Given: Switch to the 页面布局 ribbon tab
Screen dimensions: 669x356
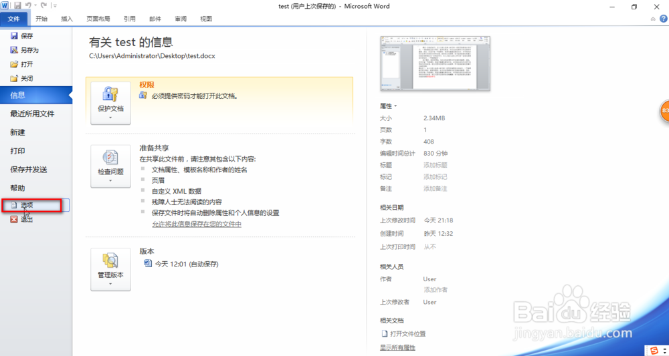Looking at the screenshot, I should tap(98, 19).
